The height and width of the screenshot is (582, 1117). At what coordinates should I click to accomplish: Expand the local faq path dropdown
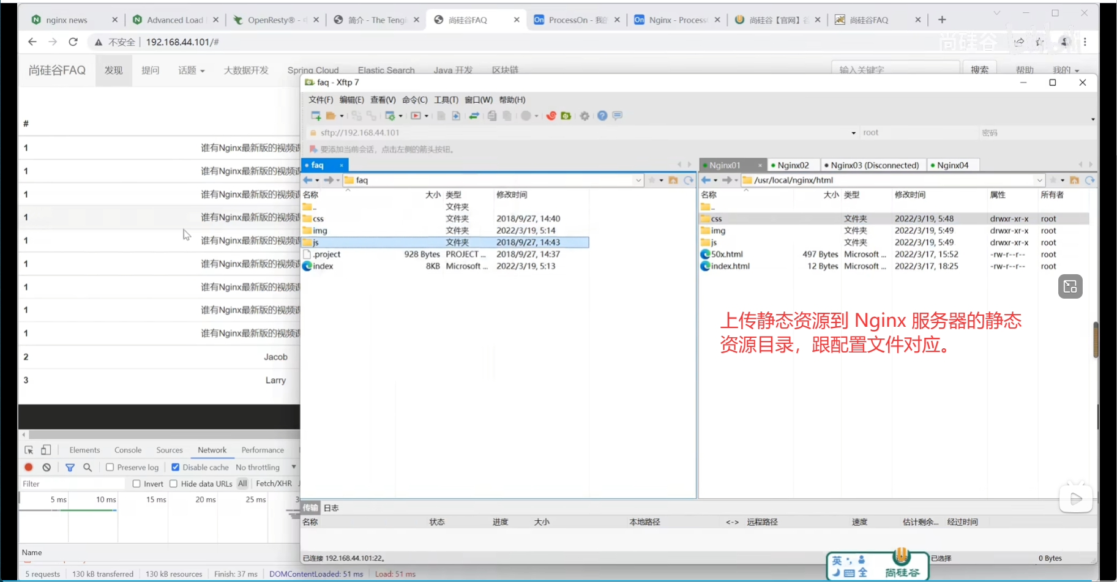click(638, 180)
